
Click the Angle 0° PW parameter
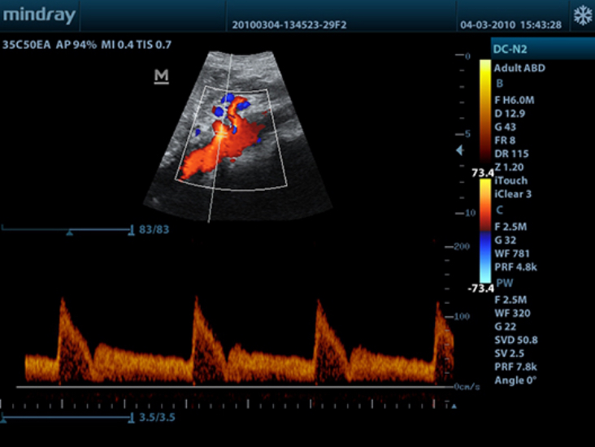click(517, 380)
